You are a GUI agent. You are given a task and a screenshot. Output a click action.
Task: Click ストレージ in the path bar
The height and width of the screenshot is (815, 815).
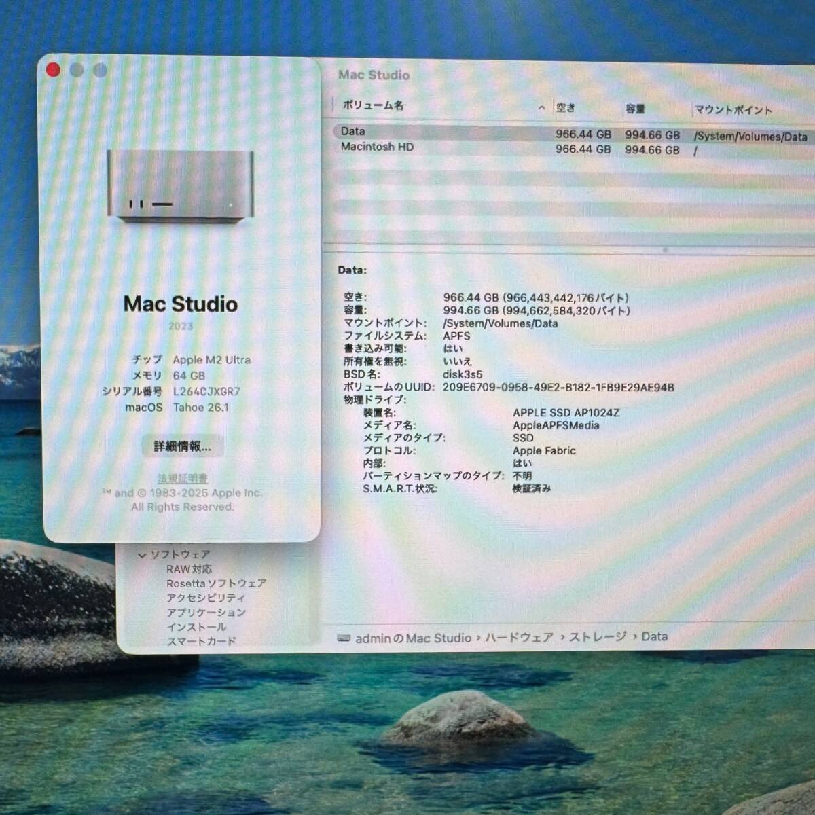click(598, 637)
